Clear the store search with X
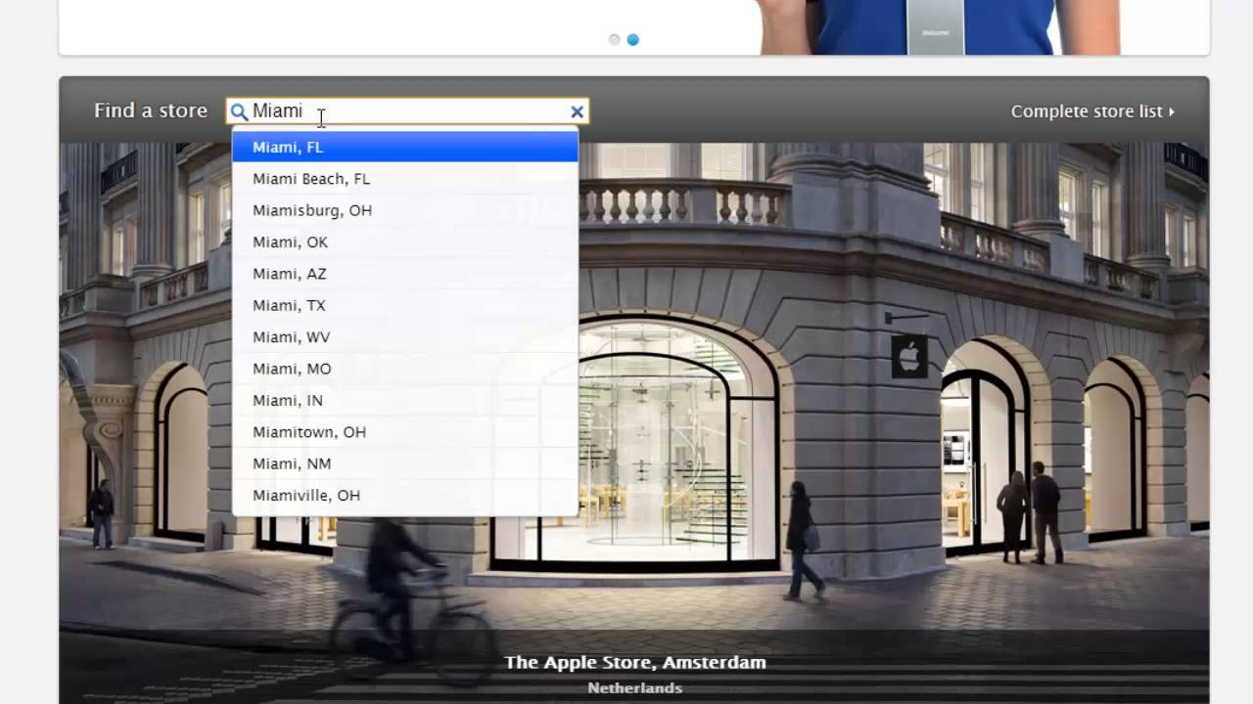Image resolution: width=1253 pixels, height=704 pixels. tap(578, 111)
